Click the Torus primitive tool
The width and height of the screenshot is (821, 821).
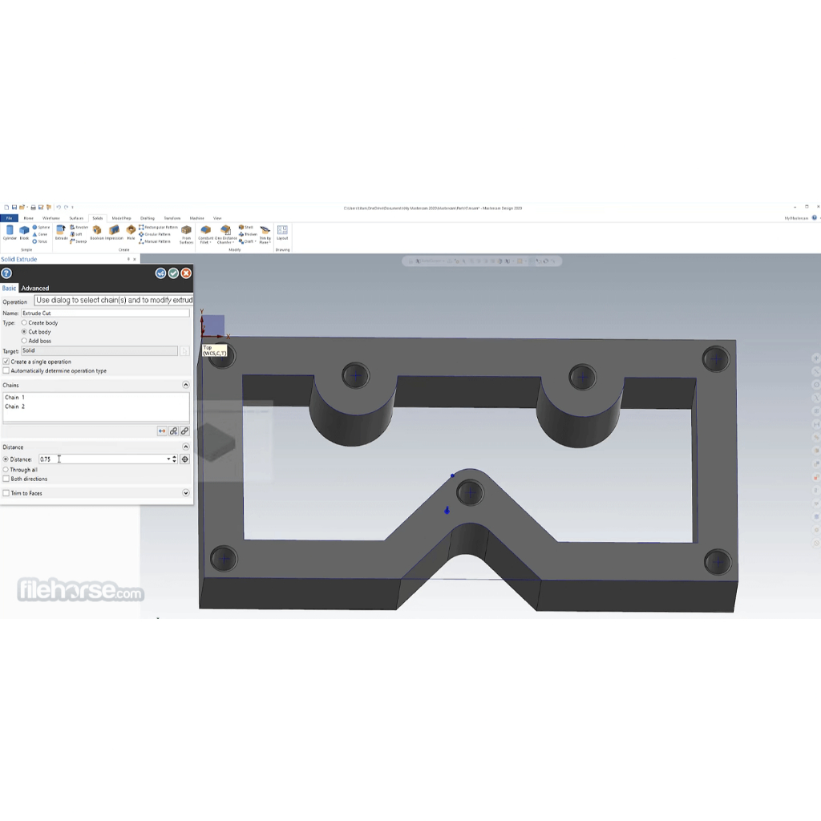[40, 241]
